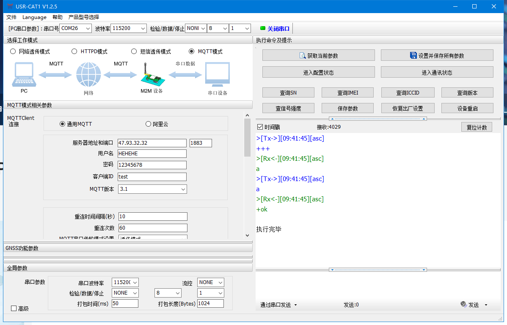The height and width of the screenshot is (325, 507).
Task: Click the MQTT parameters scrollbar down arrow
Action: click(247, 236)
